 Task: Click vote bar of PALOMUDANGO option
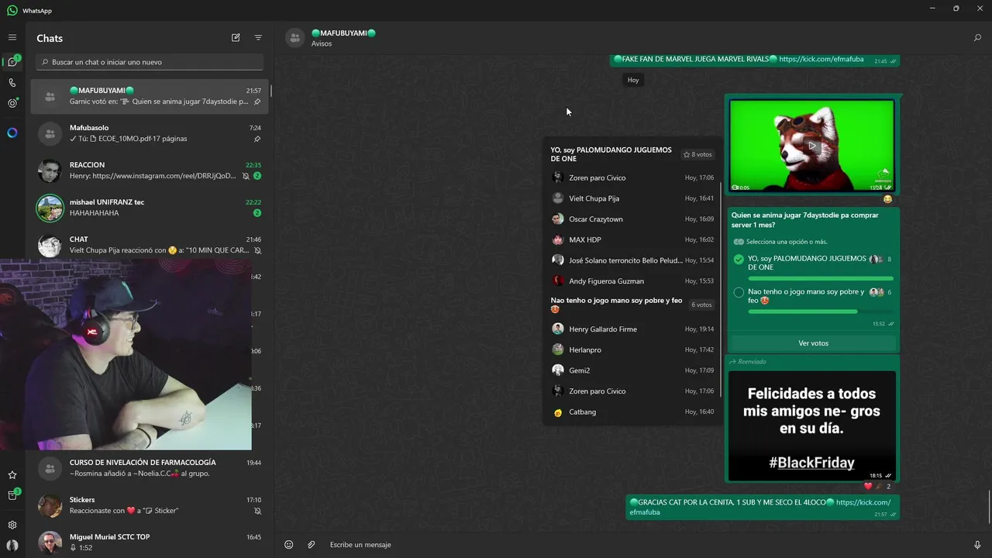coord(821,278)
